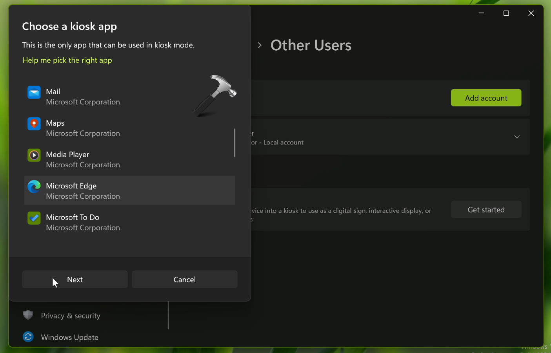Click the Add account button
The width and height of the screenshot is (551, 353).
tap(486, 98)
